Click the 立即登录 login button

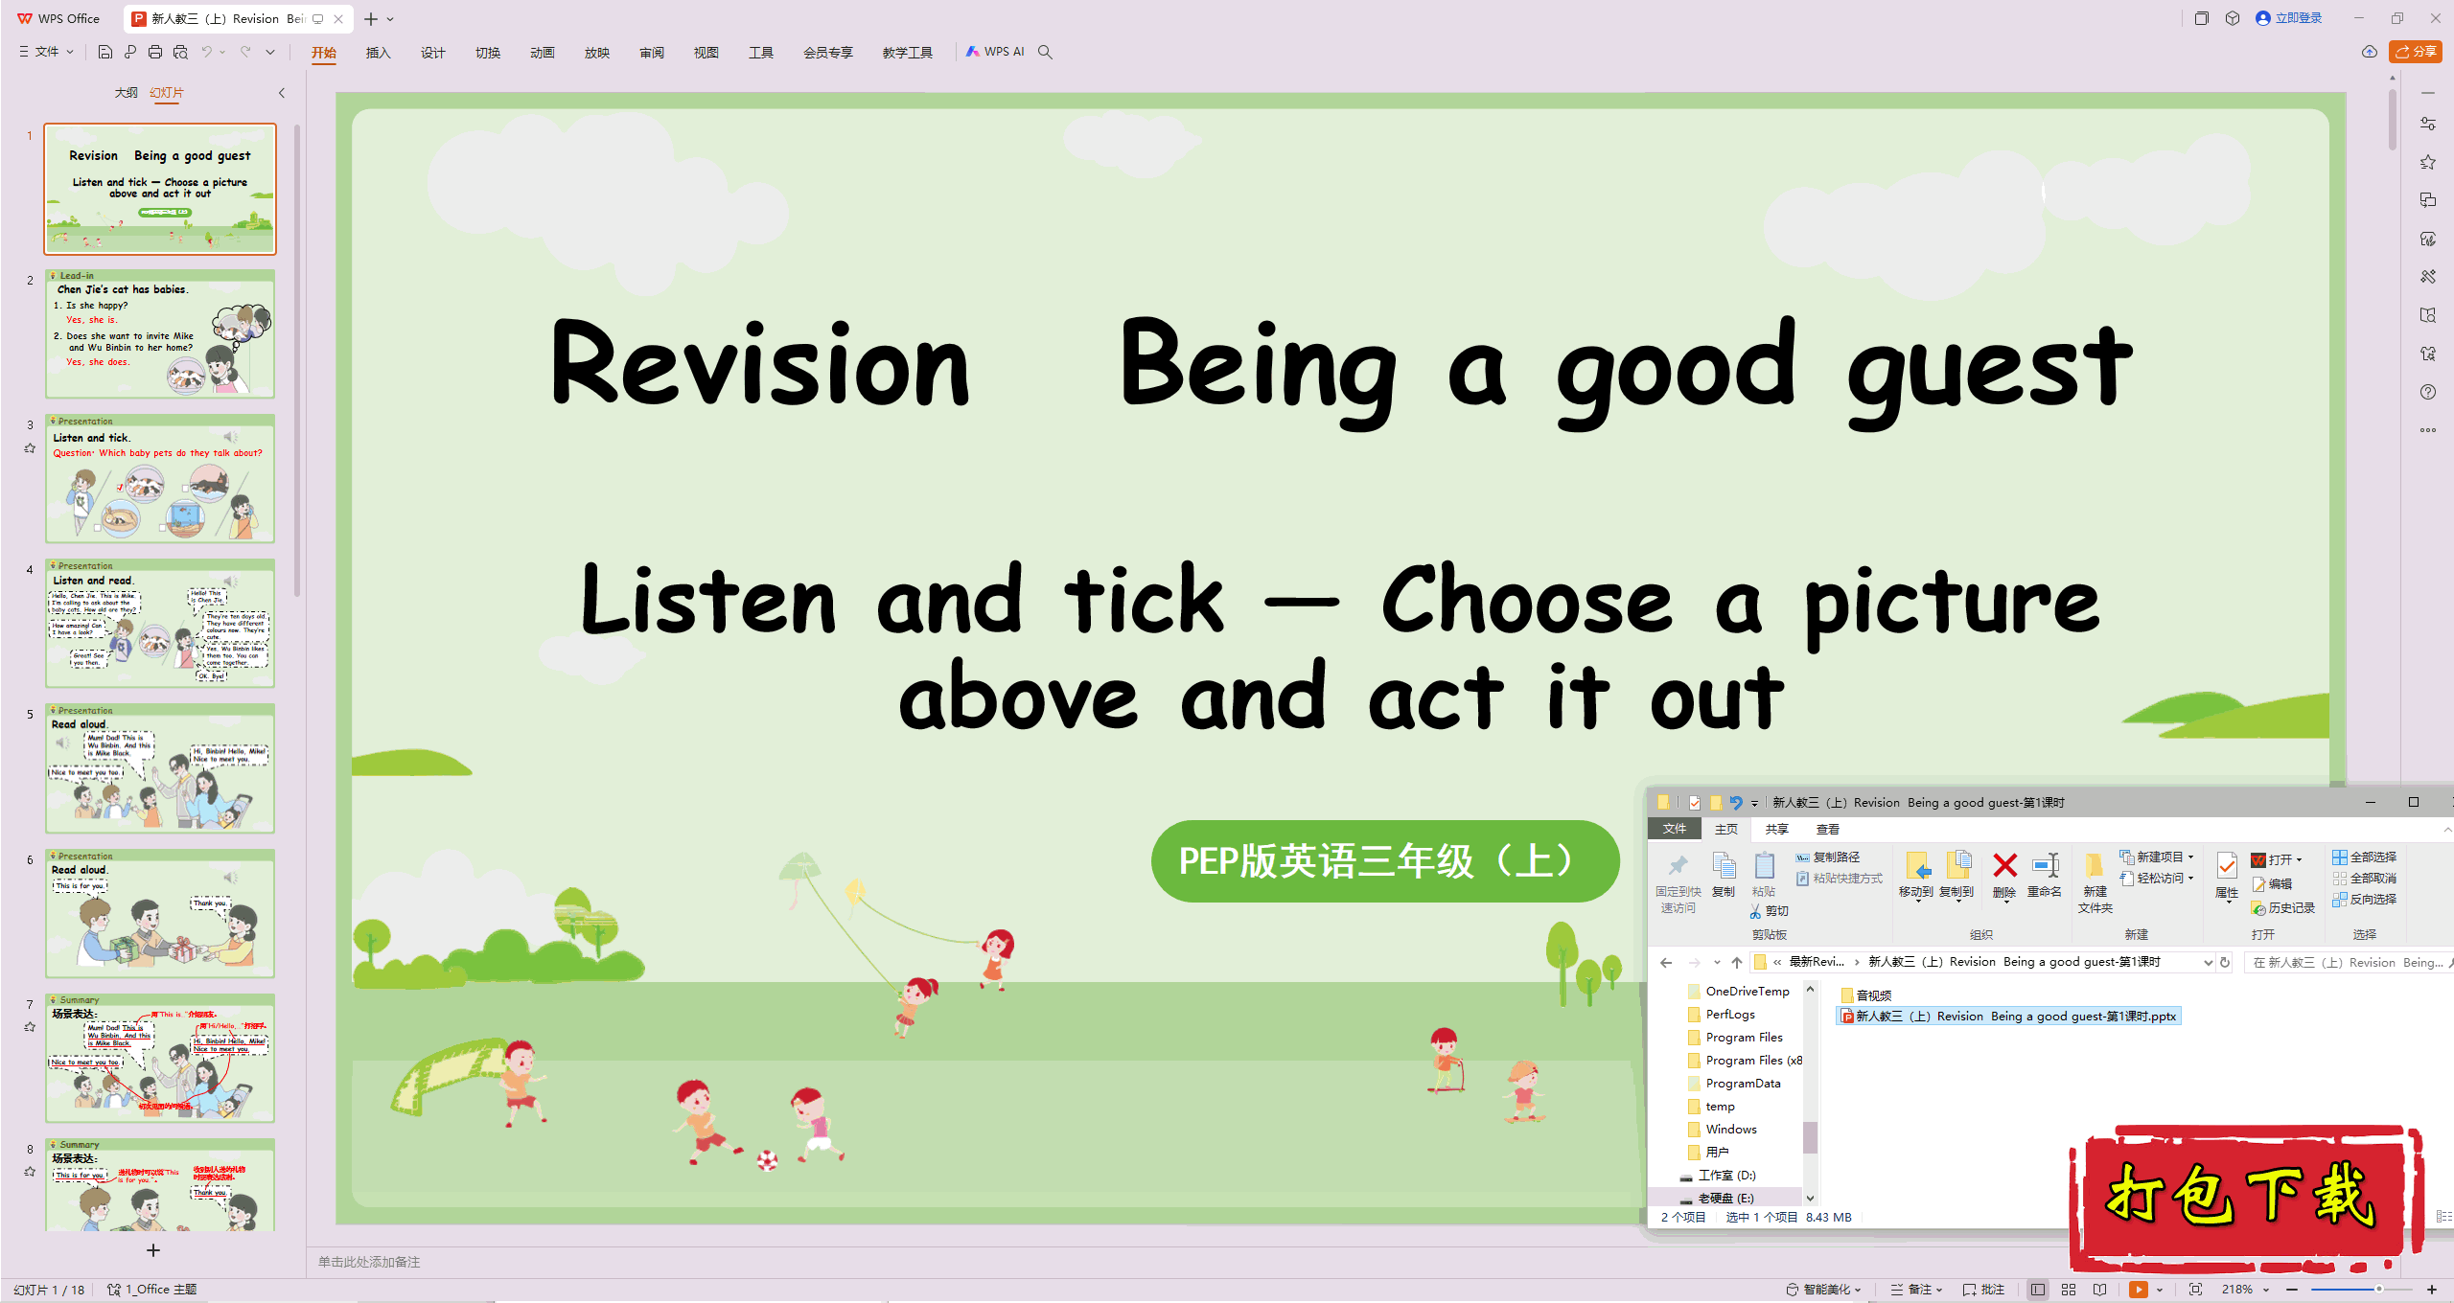click(2289, 18)
